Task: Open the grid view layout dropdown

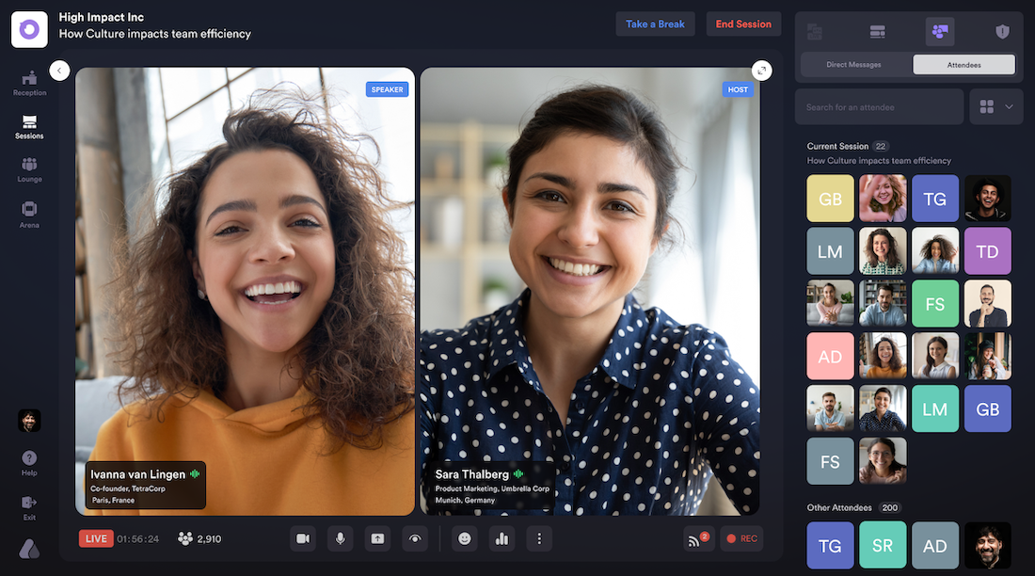Action: point(996,107)
